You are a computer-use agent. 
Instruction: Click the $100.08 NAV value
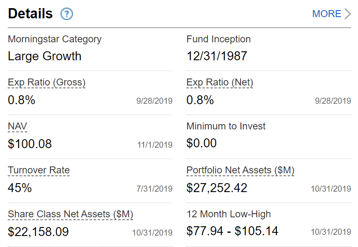[x=30, y=144]
